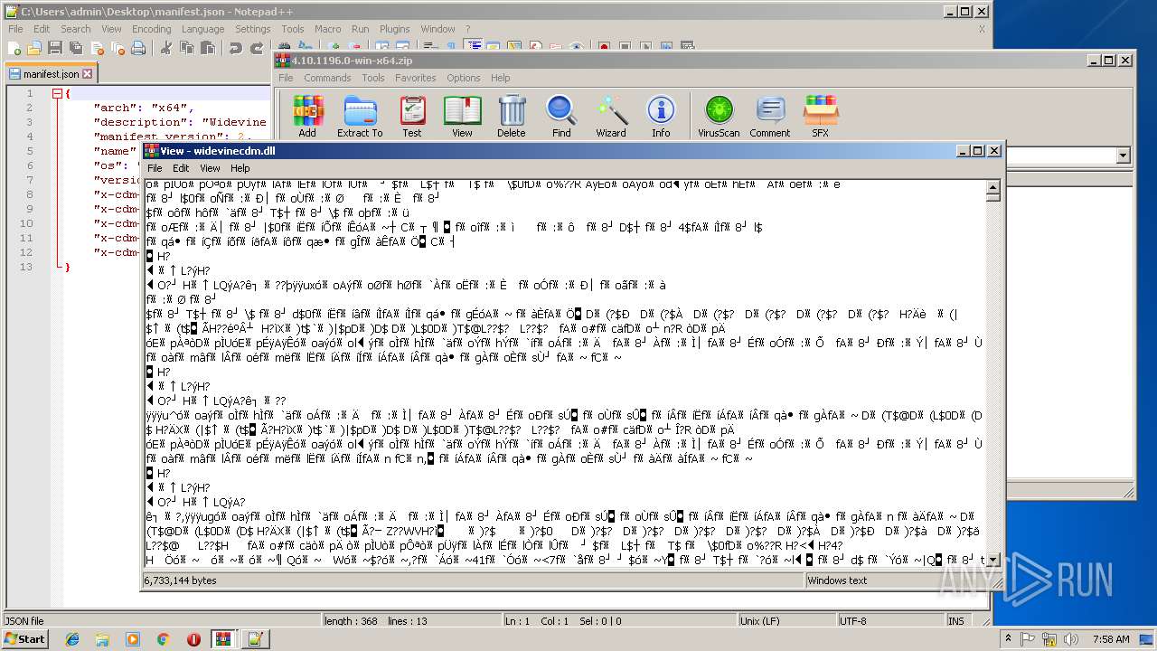
Task: Click the Delete trash icon in WinRAR
Action: [x=512, y=116]
